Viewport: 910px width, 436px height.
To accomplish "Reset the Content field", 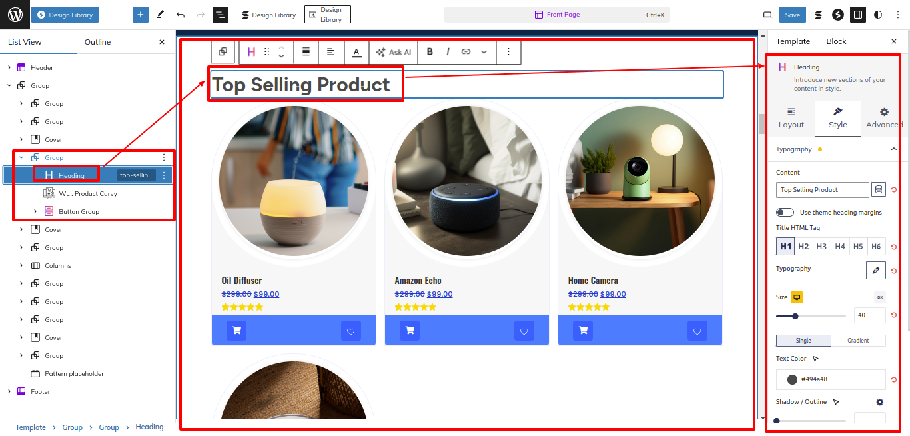I will (893, 190).
